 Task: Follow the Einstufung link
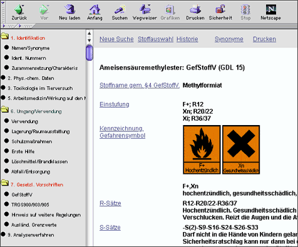(115, 104)
